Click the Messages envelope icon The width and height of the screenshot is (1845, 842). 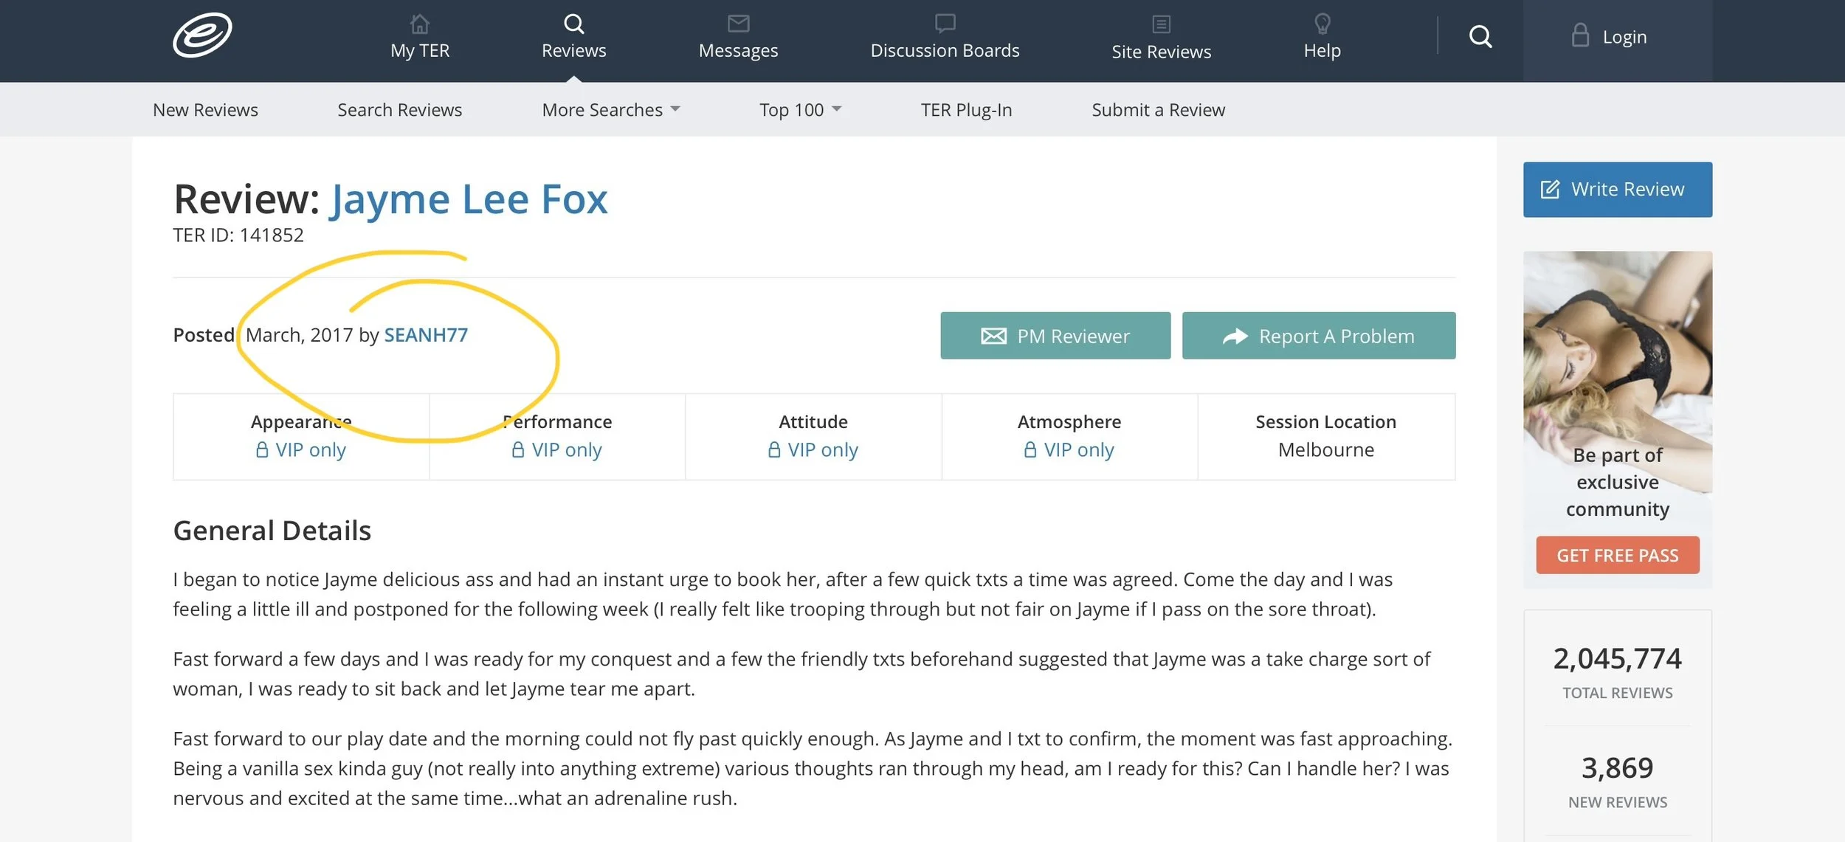738,24
